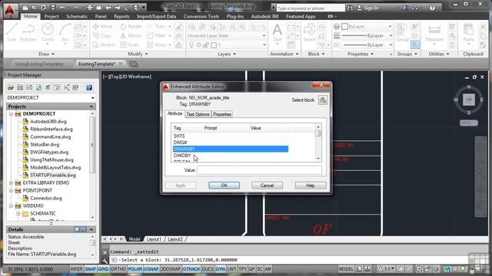Select the Circle draw tool
Image resolution: width=492 pixels, height=276 pixels.
pos(48,32)
